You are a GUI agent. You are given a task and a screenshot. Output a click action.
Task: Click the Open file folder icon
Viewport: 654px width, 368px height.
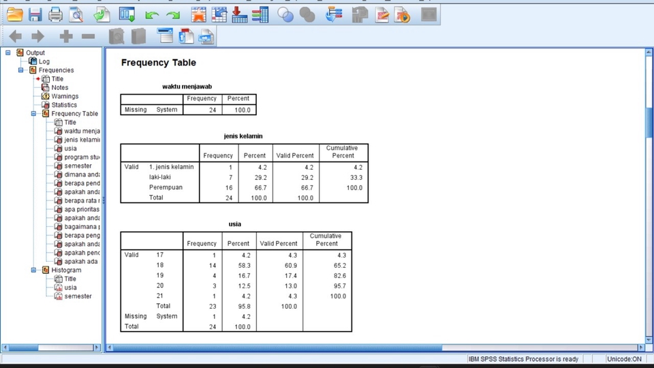coord(14,14)
